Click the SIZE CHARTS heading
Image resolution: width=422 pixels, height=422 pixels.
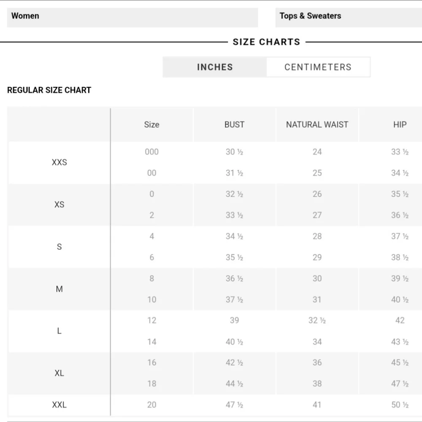(x=266, y=42)
